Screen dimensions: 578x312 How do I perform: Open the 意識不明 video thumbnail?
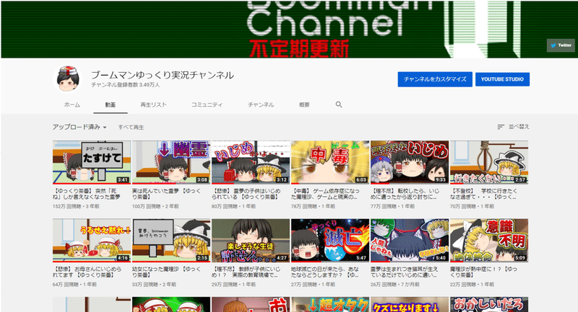(x=489, y=241)
